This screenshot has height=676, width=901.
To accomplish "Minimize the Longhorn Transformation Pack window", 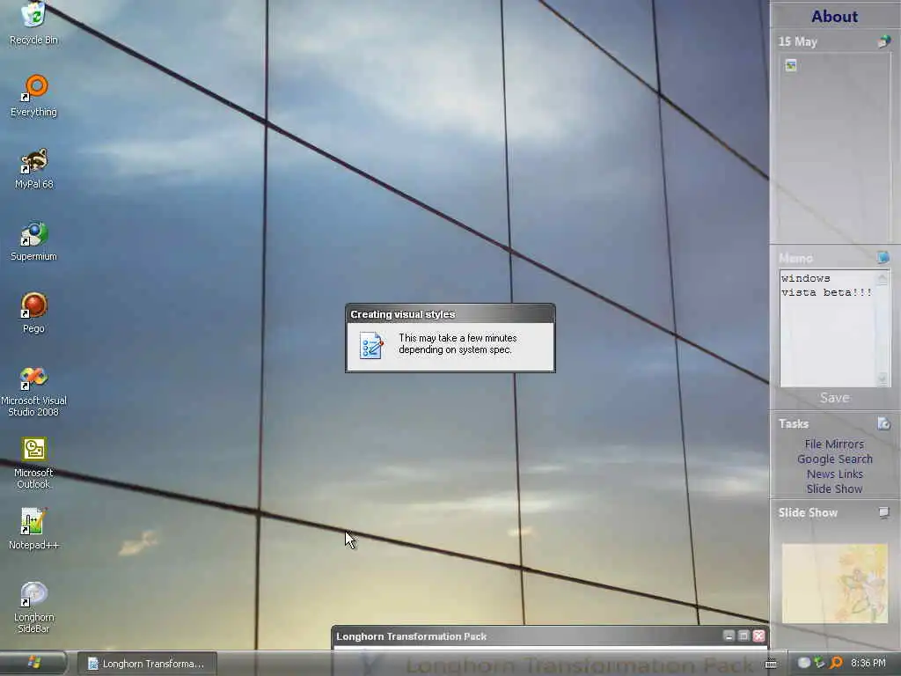I will click(729, 636).
